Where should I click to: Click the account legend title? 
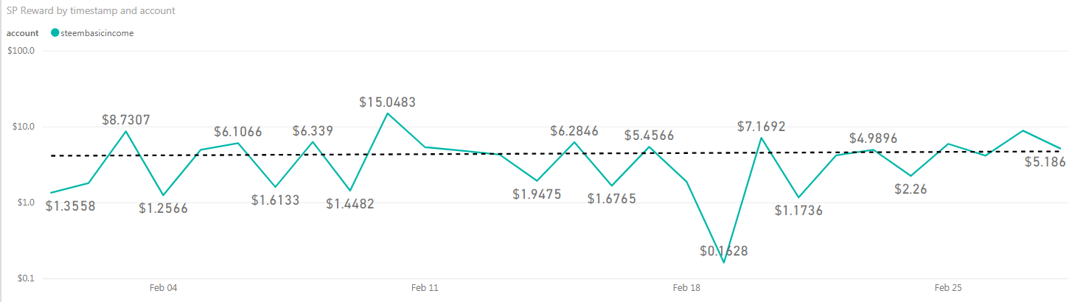[x=22, y=32]
